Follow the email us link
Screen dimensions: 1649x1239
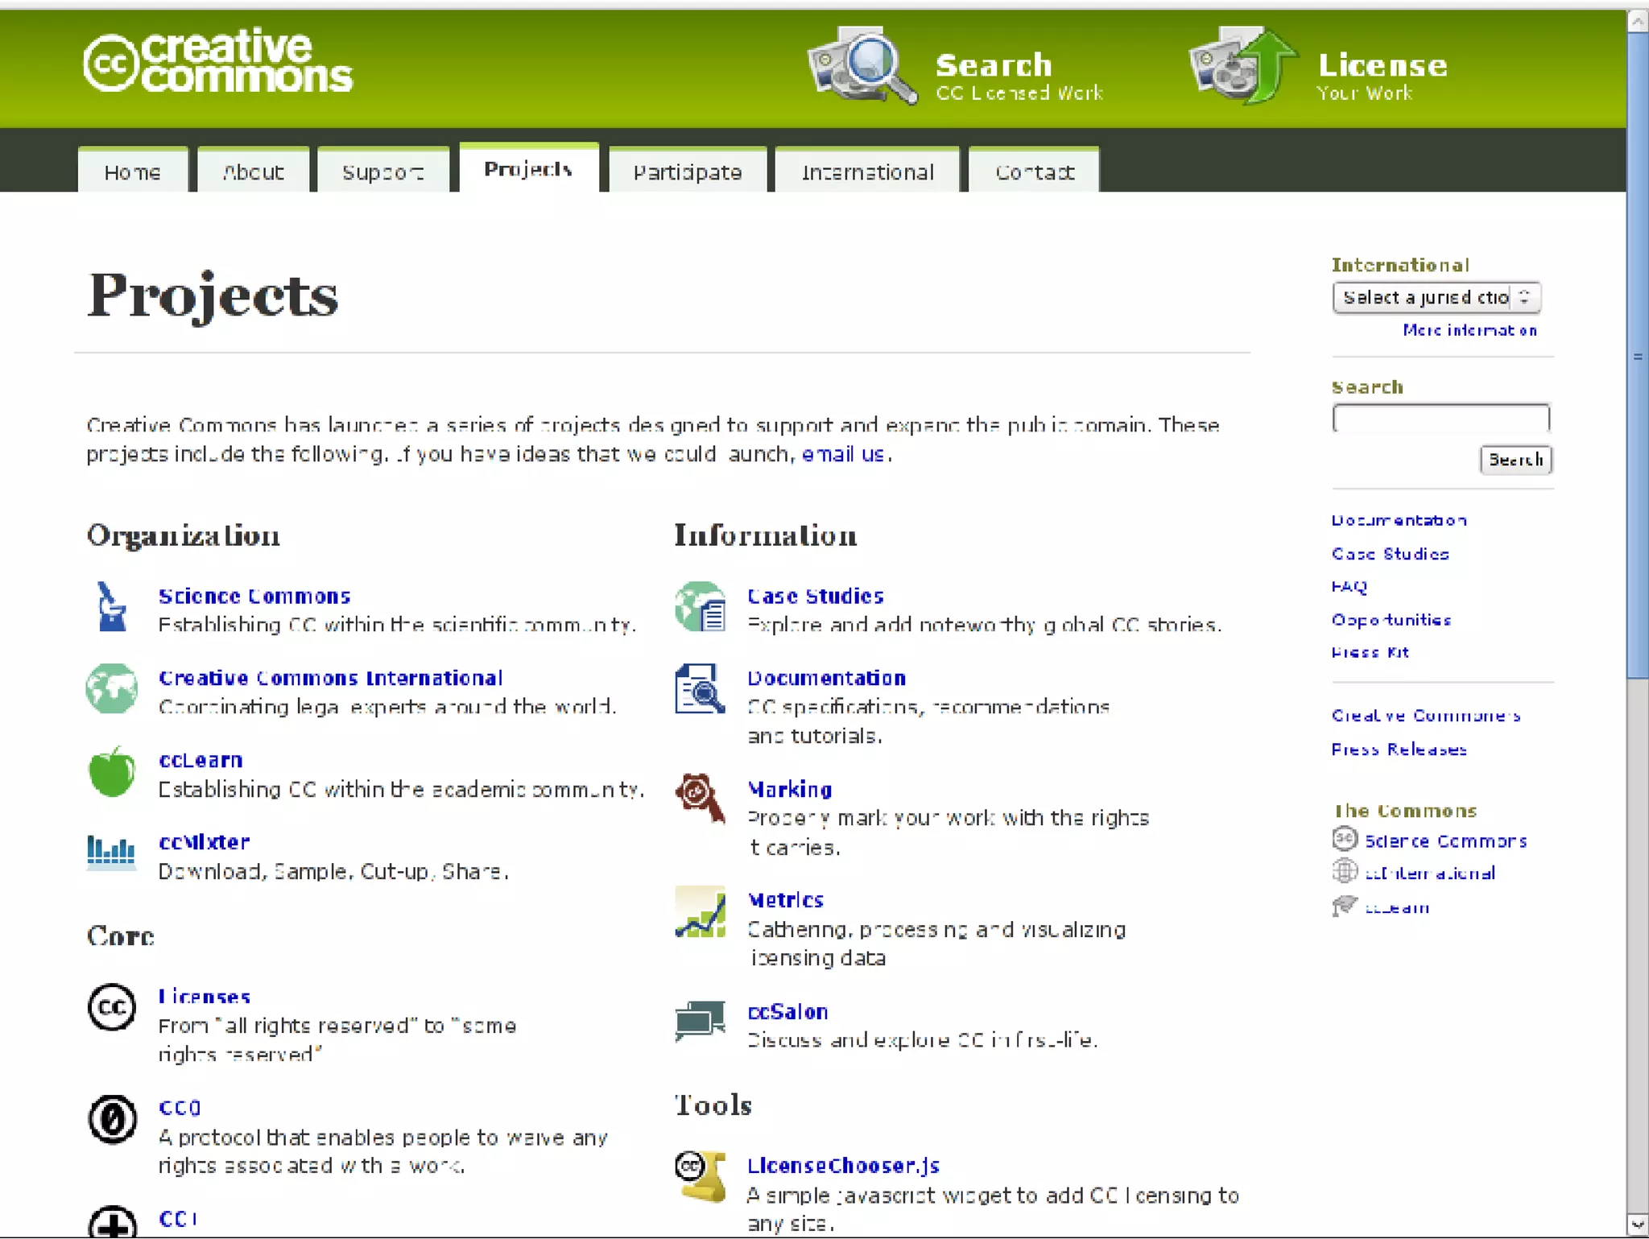point(843,454)
